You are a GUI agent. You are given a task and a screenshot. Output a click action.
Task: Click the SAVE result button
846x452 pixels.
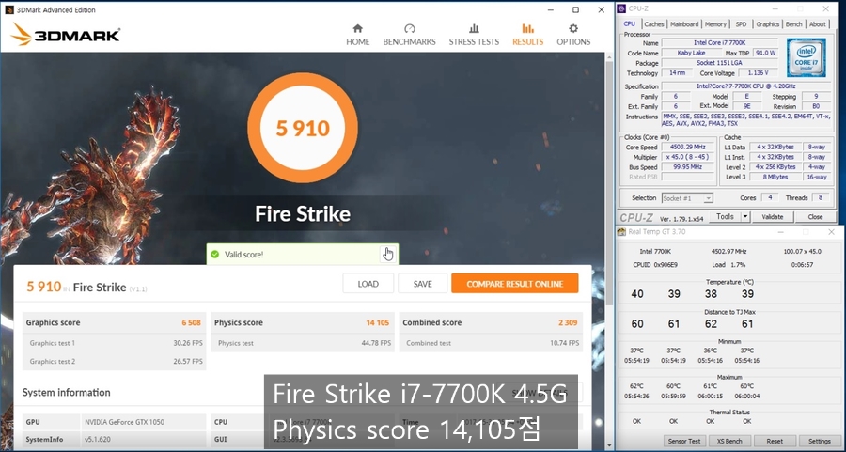click(422, 284)
